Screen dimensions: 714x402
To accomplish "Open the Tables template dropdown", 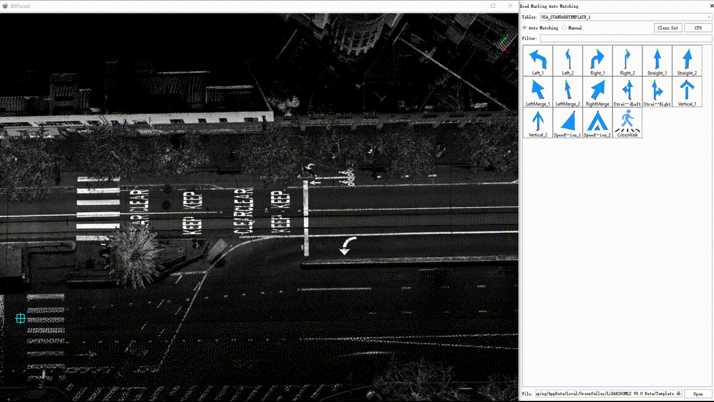I will [626, 17].
